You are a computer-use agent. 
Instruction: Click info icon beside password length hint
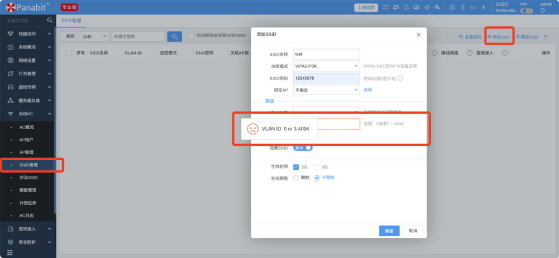tap(400, 78)
